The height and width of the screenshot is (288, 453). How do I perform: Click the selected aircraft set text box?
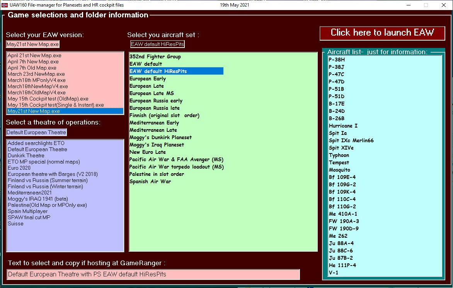(157, 44)
